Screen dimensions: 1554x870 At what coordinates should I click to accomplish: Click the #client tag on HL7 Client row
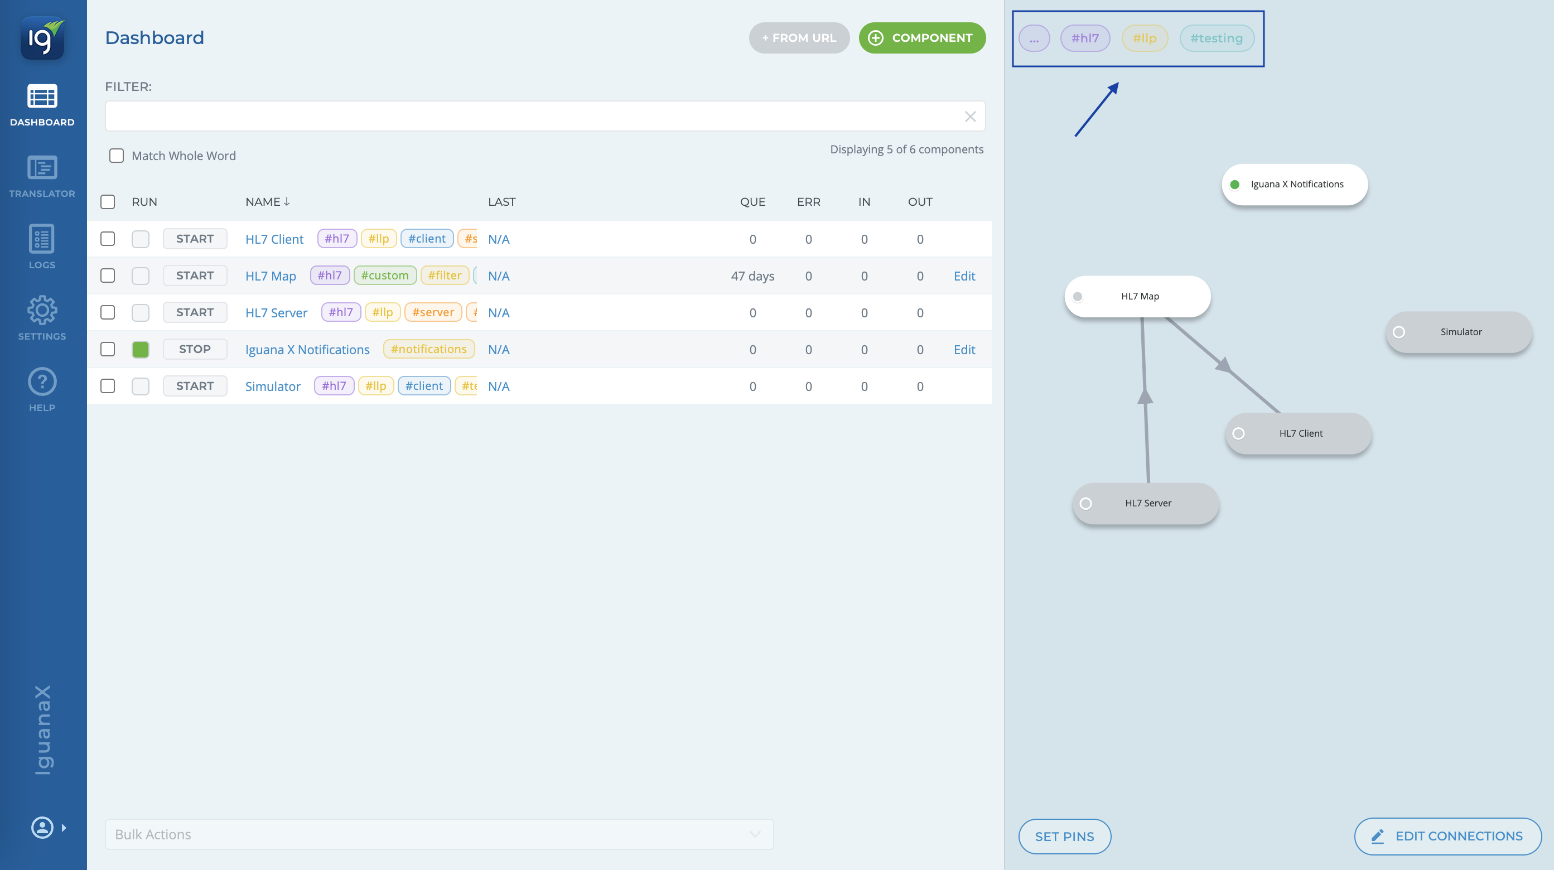click(x=427, y=239)
